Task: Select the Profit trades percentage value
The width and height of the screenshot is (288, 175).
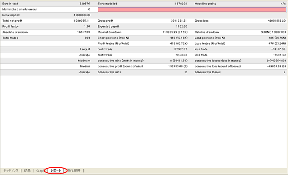Action: tap(179, 43)
